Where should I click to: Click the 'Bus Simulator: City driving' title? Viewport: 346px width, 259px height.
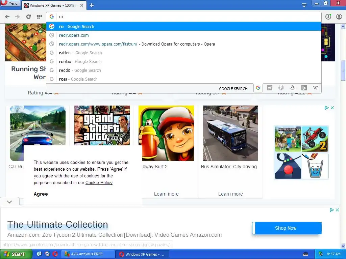[229, 167]
